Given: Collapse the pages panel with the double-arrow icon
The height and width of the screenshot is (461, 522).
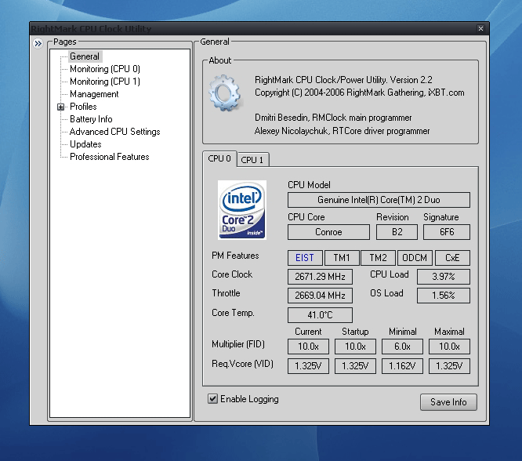Looking at the screenshot, I should click(x=38, y=43).
